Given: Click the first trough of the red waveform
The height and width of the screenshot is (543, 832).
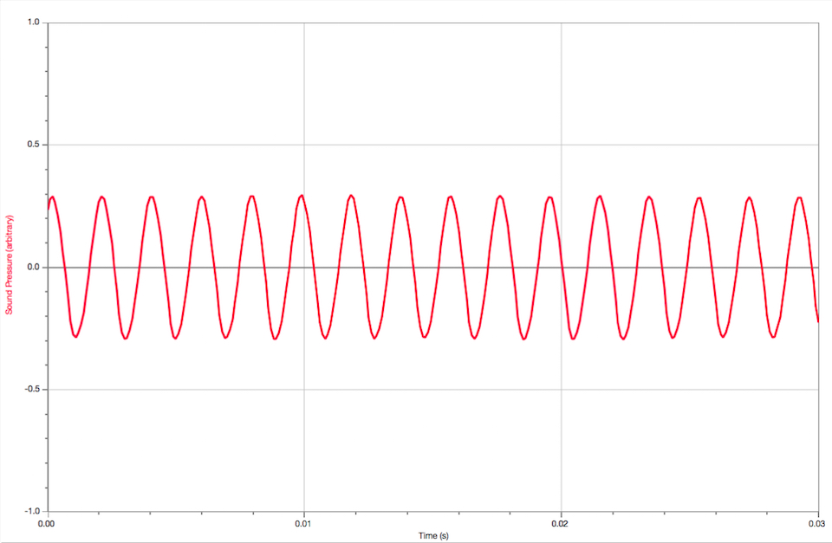Looking at the screenshot, I should point(75,336).
